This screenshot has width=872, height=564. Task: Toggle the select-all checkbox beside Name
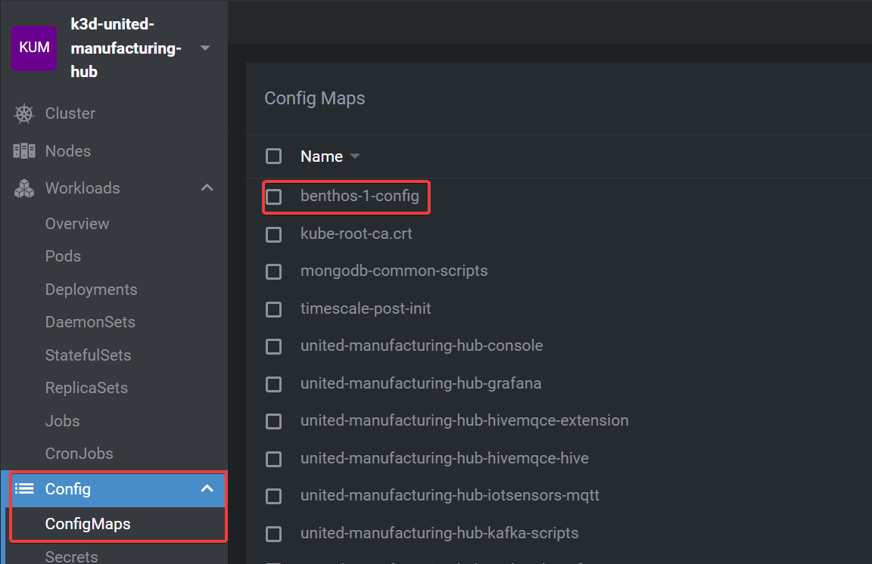coord(273,156)
